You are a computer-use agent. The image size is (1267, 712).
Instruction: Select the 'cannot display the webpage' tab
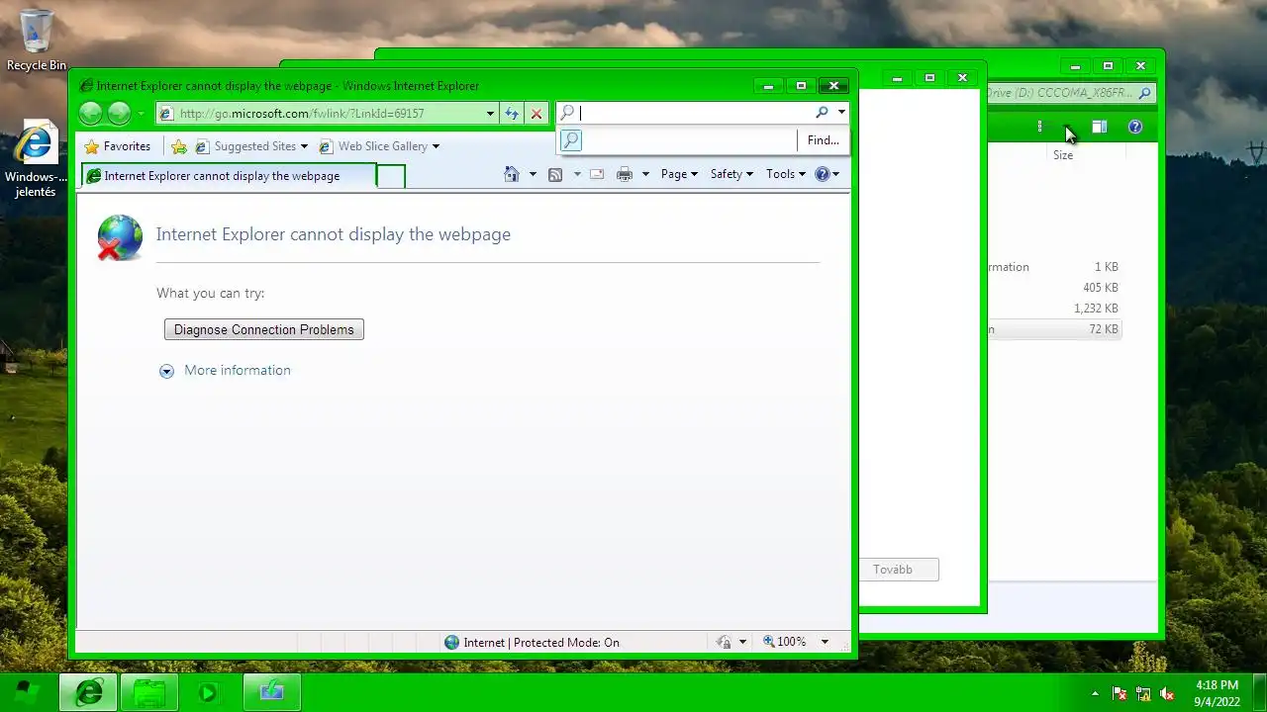[229, 176]
